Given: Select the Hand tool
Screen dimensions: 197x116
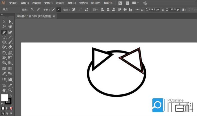Looking at the screenshot, I should pyautogui.click(x=4, y=90).
